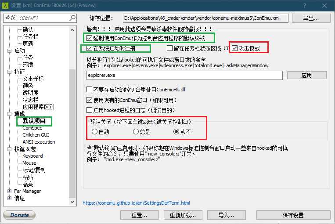The width and height of the screenshot is (335, 224).
Task: Expand the Far Manager tree node
Action: pyautogui.click(x=9, y=191)
